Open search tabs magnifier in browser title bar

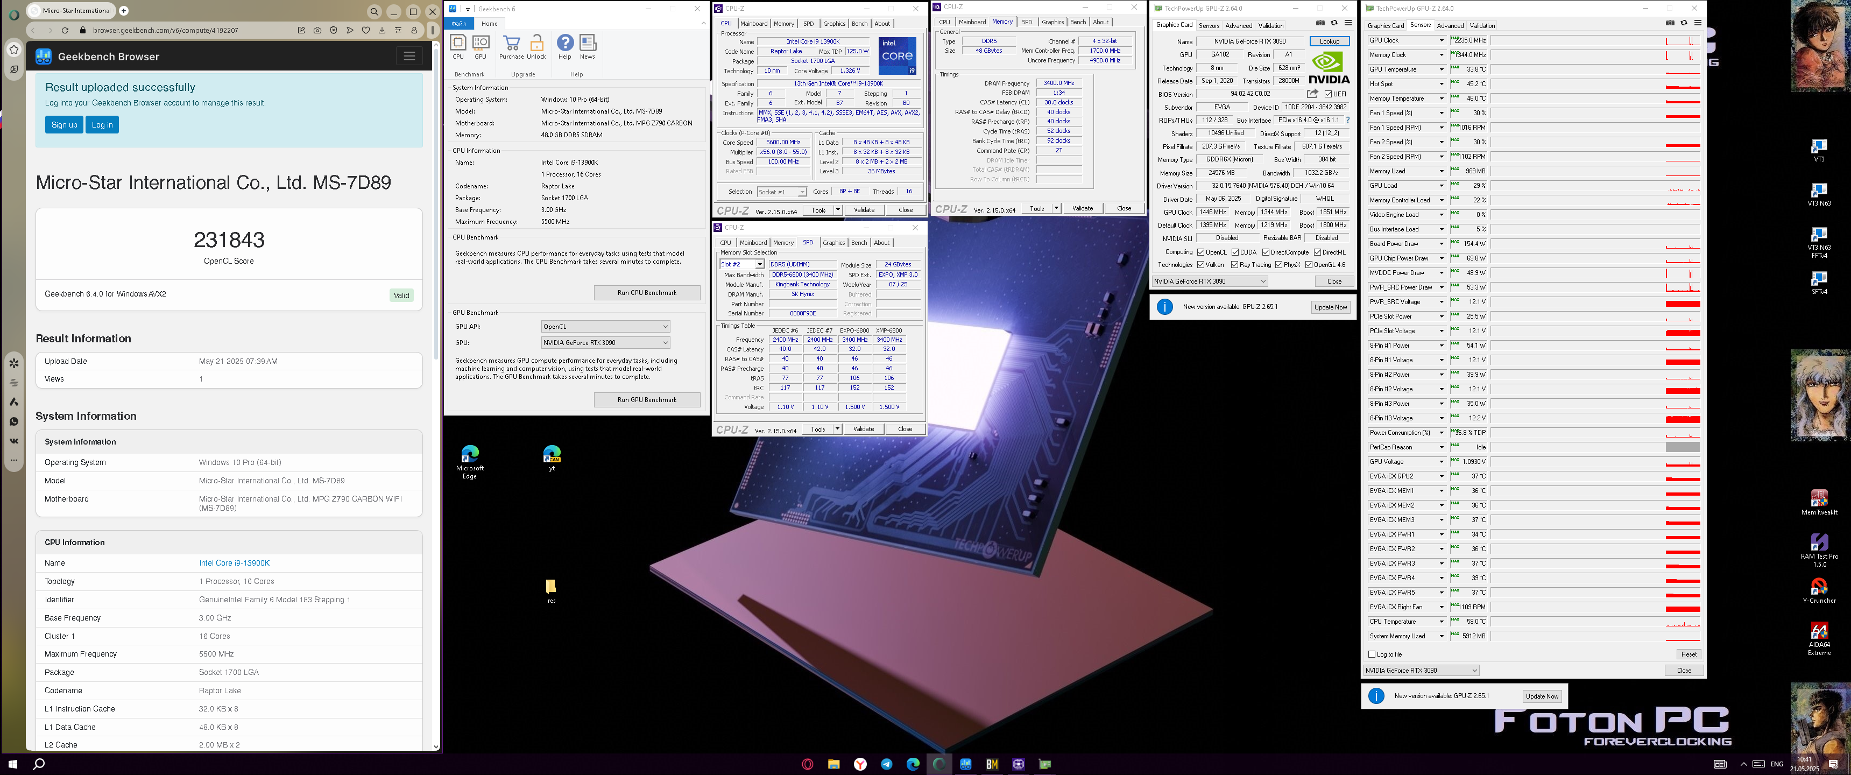pyautogui.click(x=373, y=11)
